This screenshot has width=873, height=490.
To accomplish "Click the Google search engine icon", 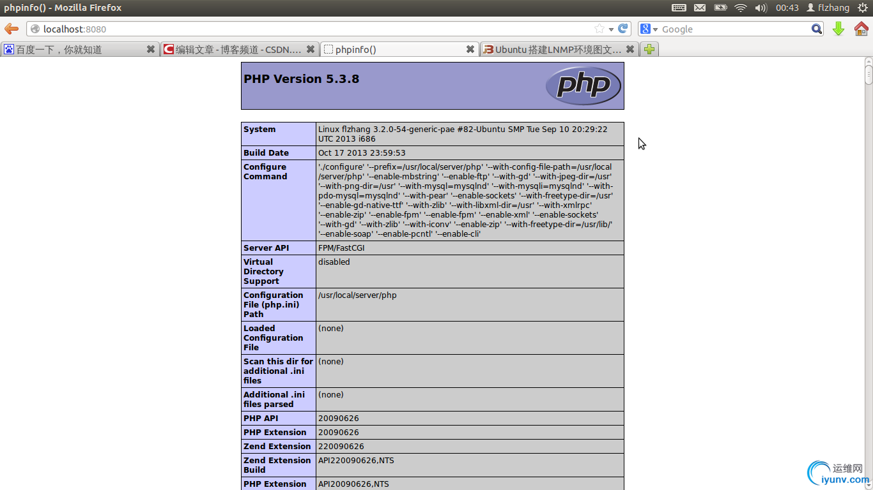I will click(645, 29).
